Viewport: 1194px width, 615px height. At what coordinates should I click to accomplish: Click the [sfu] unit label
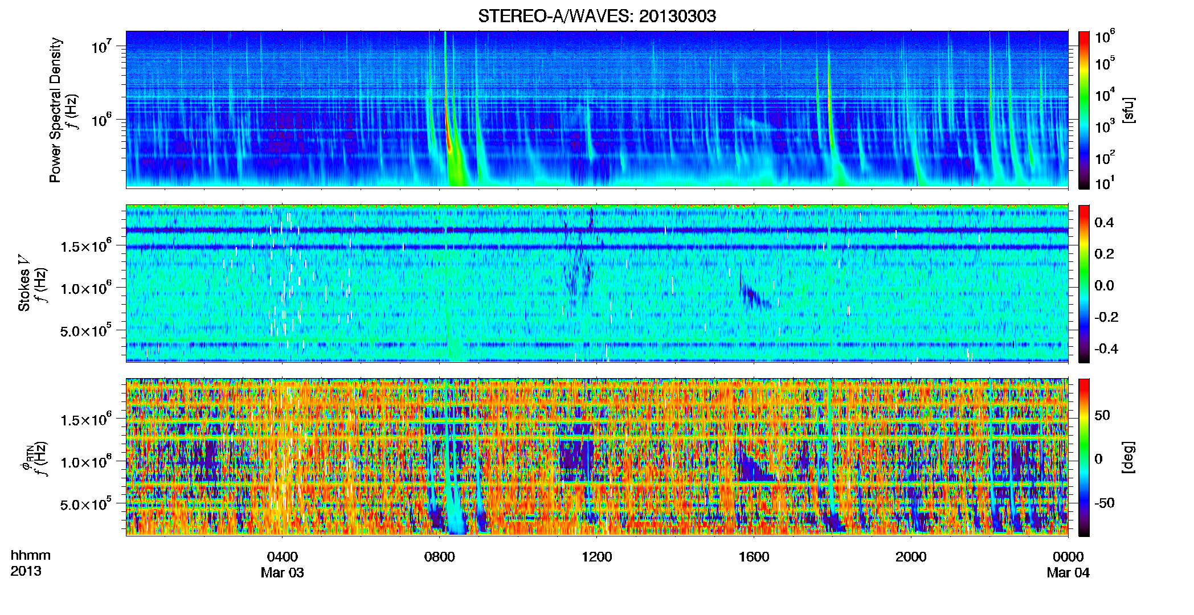[x=1128, y=110]
